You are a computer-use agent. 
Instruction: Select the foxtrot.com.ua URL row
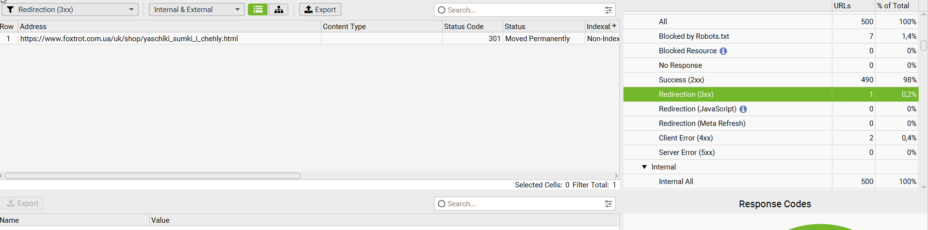click(x=309, y=39)
